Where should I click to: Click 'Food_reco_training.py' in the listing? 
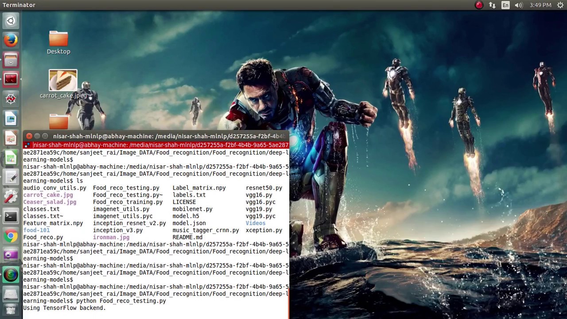[x=128, y=202]
